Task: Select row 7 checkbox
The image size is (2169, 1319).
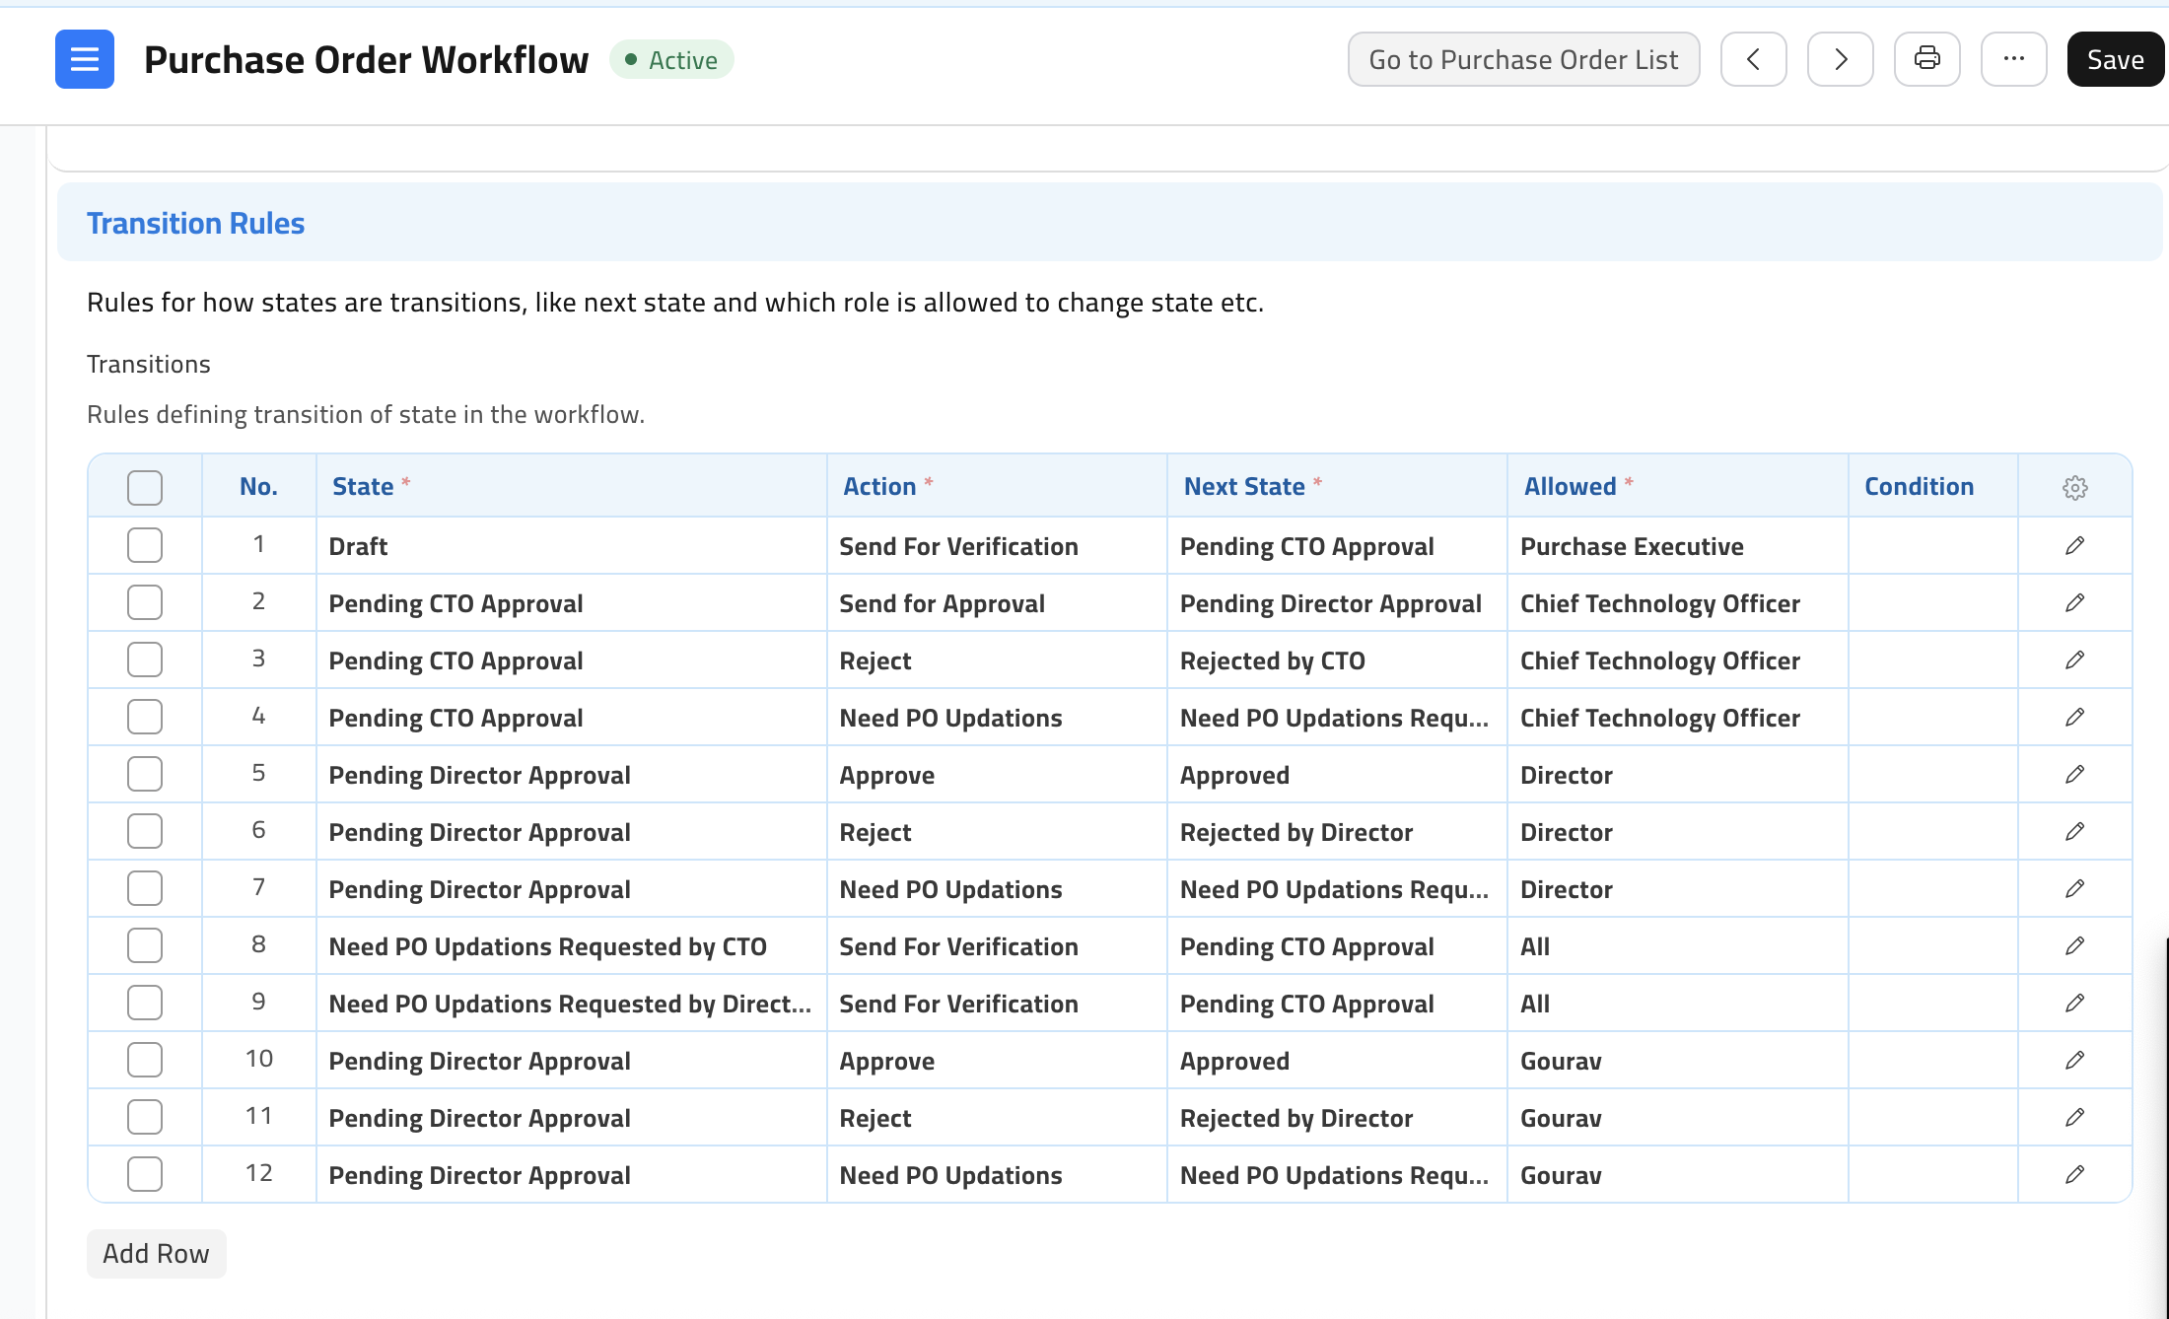Action: pos(145,888)
